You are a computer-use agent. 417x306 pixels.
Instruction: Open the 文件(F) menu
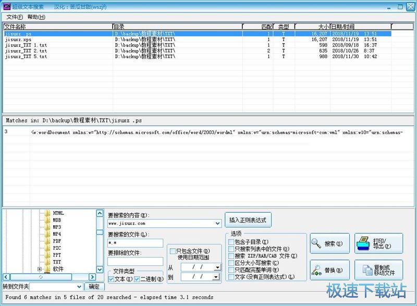click(x=14, y=17)
